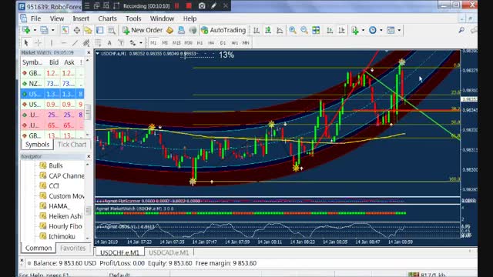Select the crosshair tool

pos(38,43)
